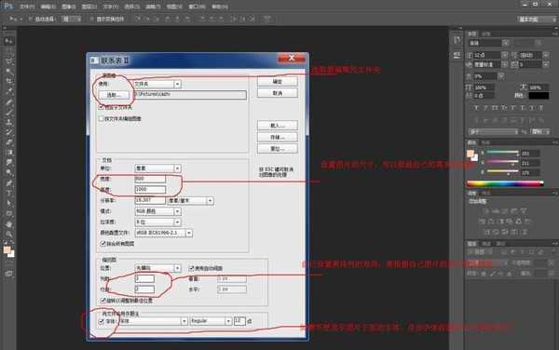
Task: Open the 模式 RGB color dropdown
Action: click(x=157, y=211)
